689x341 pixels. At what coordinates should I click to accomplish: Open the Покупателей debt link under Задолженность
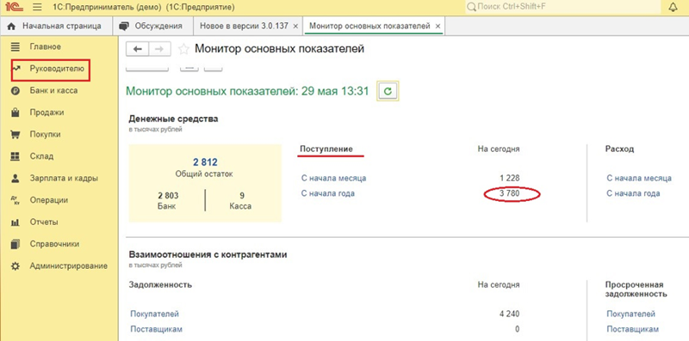[155, 314]
